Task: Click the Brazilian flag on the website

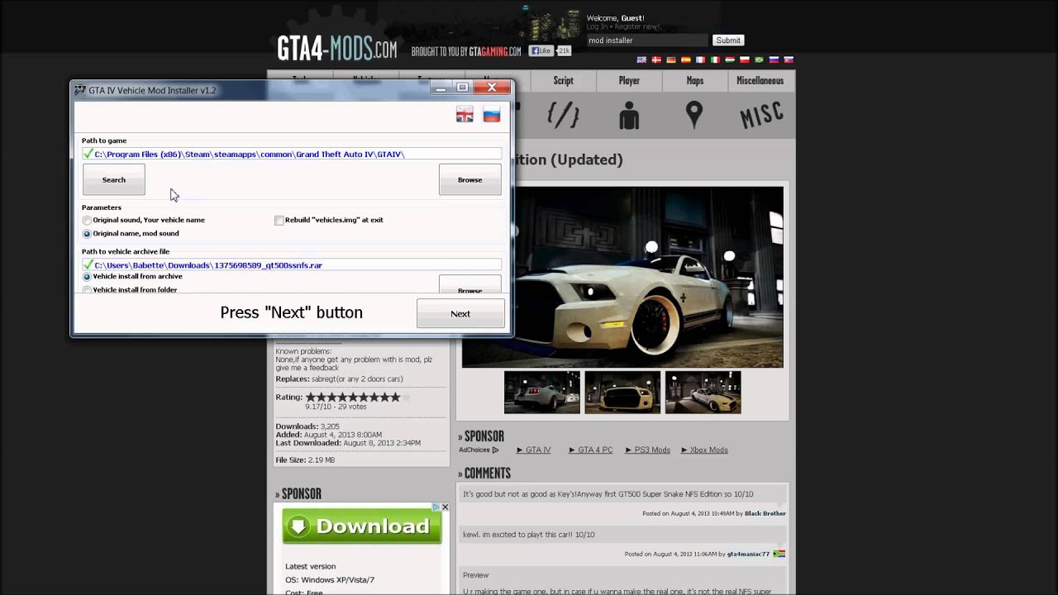Action: tap(759, 60)
